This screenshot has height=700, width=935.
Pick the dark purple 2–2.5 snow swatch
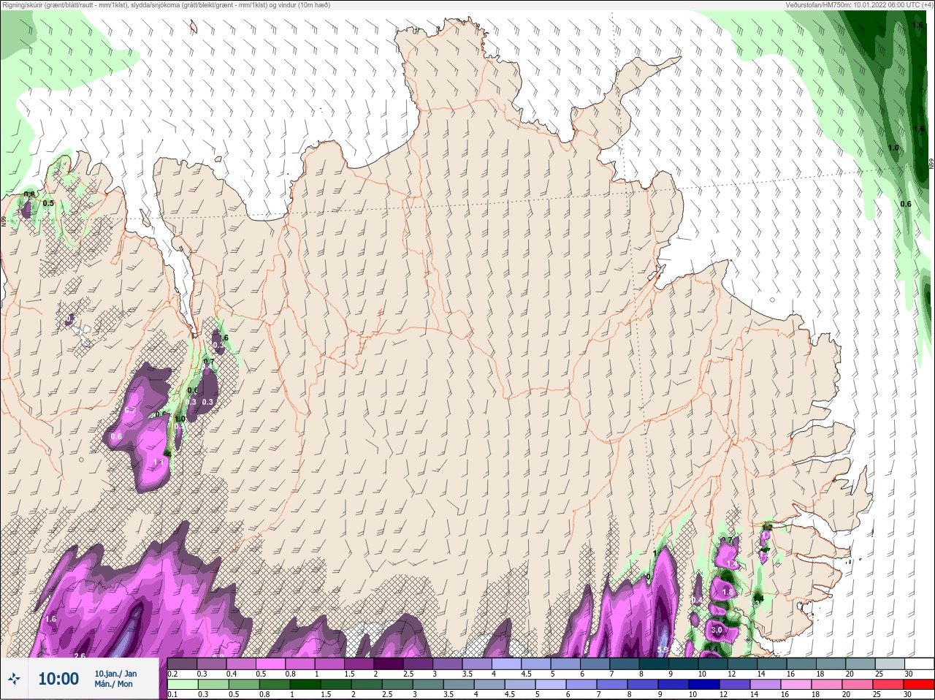point(389,664)
